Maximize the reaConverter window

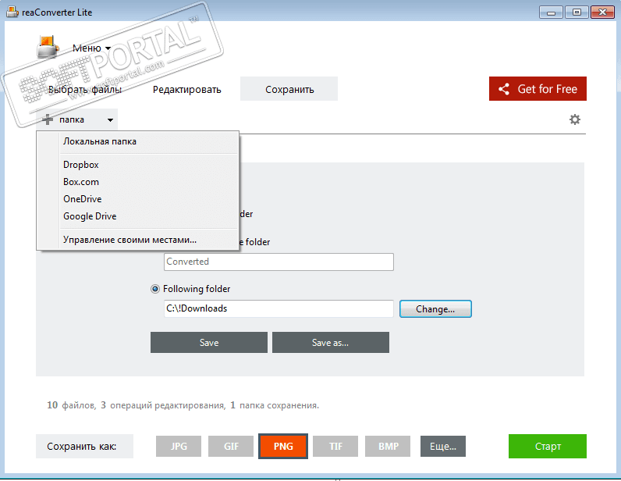(x=577, y=12)
